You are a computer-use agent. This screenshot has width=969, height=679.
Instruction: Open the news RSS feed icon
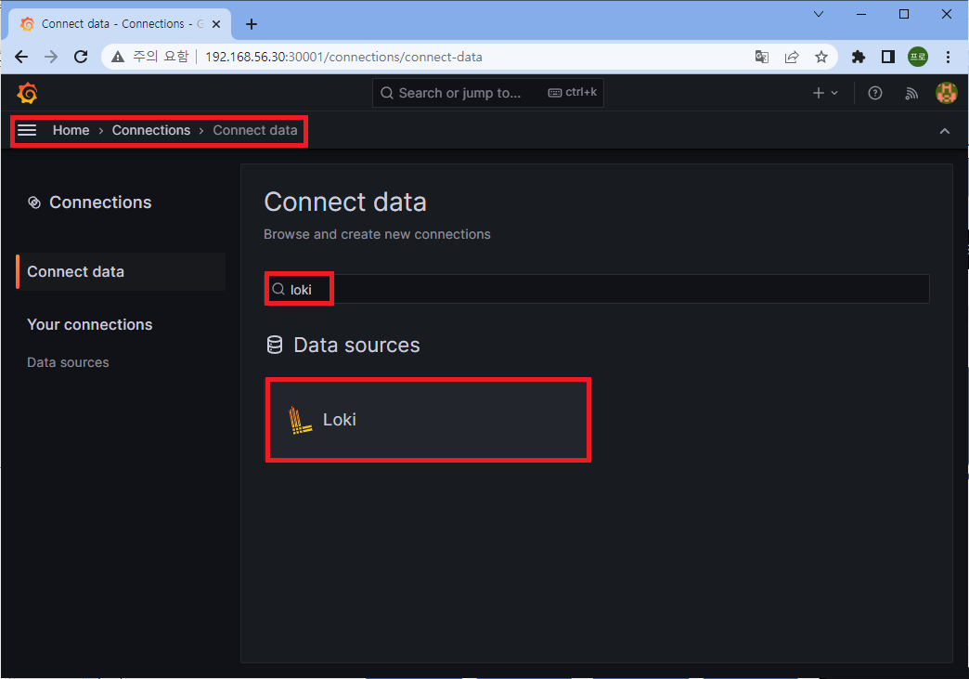point(911,93)
